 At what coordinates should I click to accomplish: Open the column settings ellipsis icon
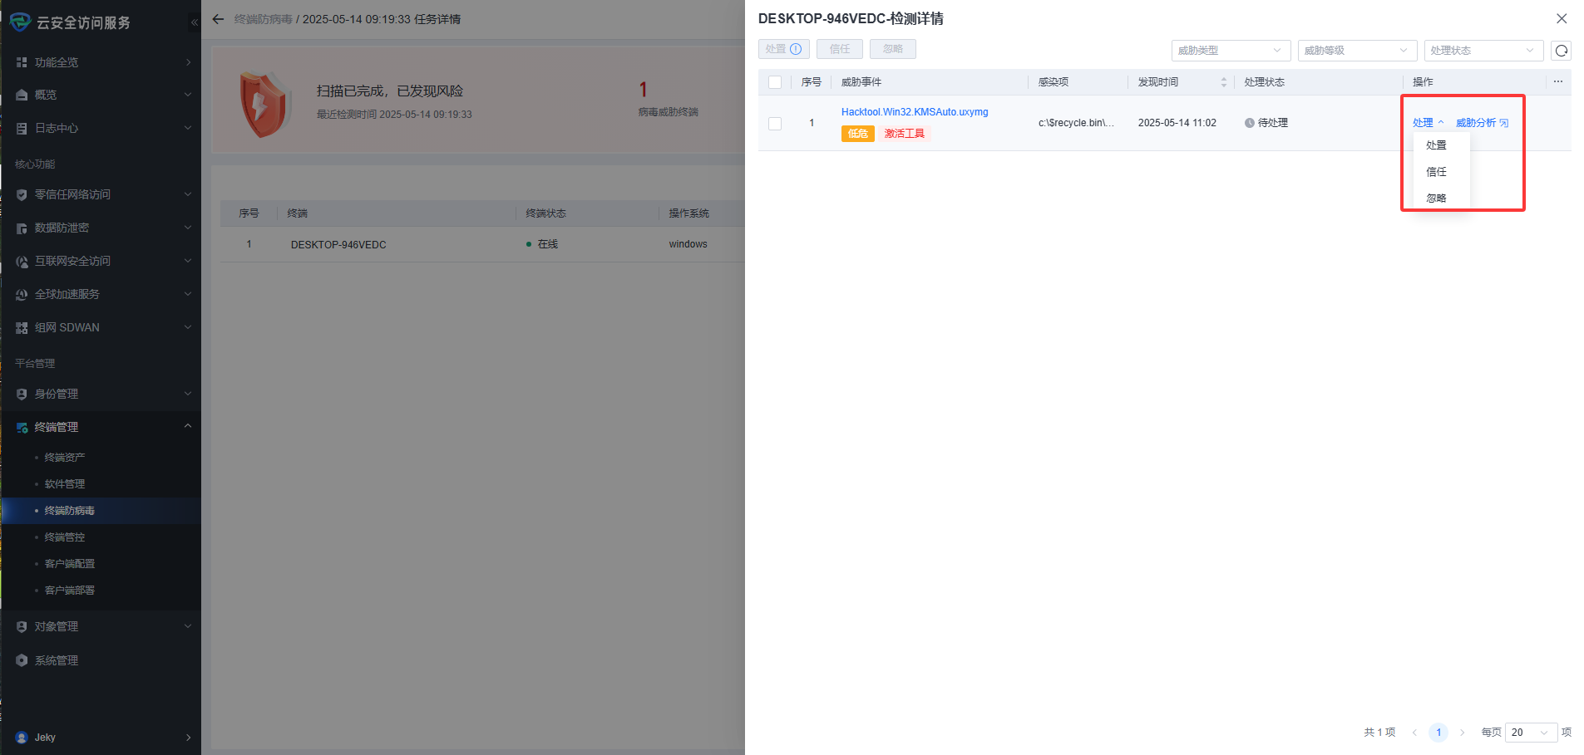pyautogui.click(x=1557, y=81)
